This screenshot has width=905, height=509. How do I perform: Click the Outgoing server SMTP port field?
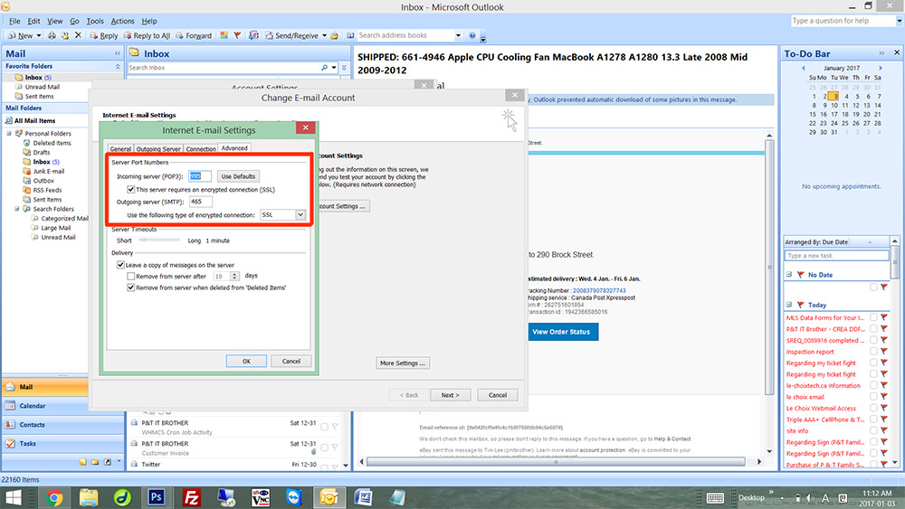click(x=200, y=202)
